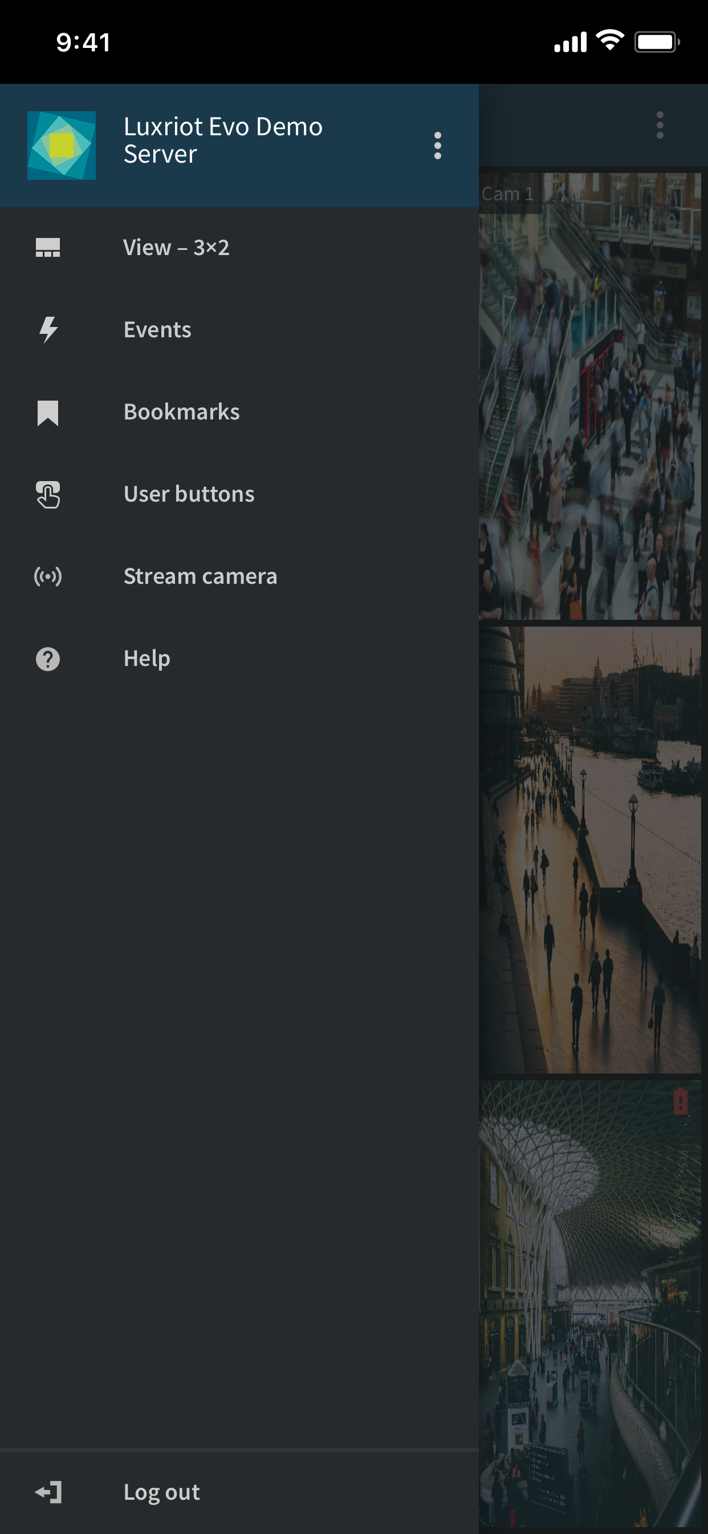Open the server options three-dot menu
The height and width of the screenshot is (1534, 708).
coord(437,146)
